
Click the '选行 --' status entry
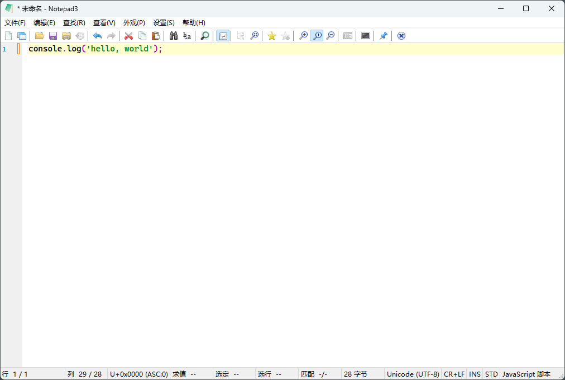pos(269,374)
